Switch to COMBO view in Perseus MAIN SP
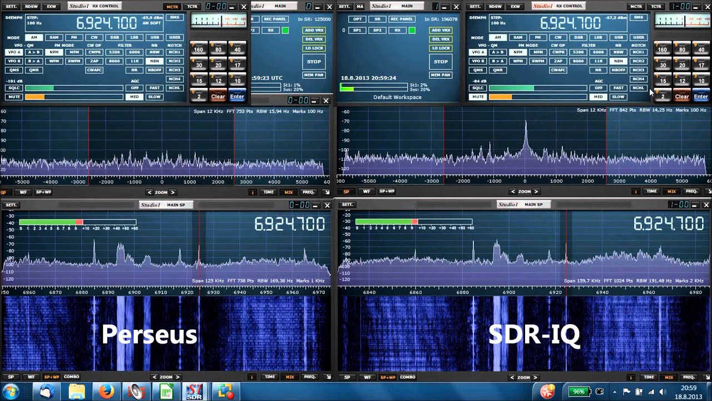This screenshot has height=401, width=712. 72,377
